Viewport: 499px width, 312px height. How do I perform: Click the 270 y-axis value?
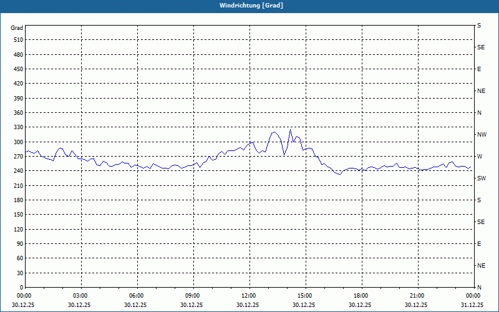[x=19, y=157]
